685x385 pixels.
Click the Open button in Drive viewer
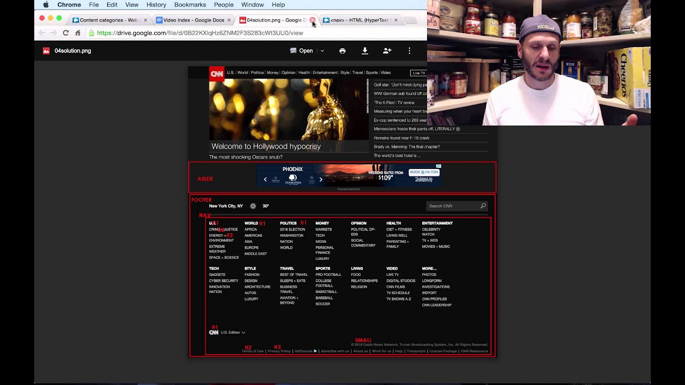click(x=302, y=51)
